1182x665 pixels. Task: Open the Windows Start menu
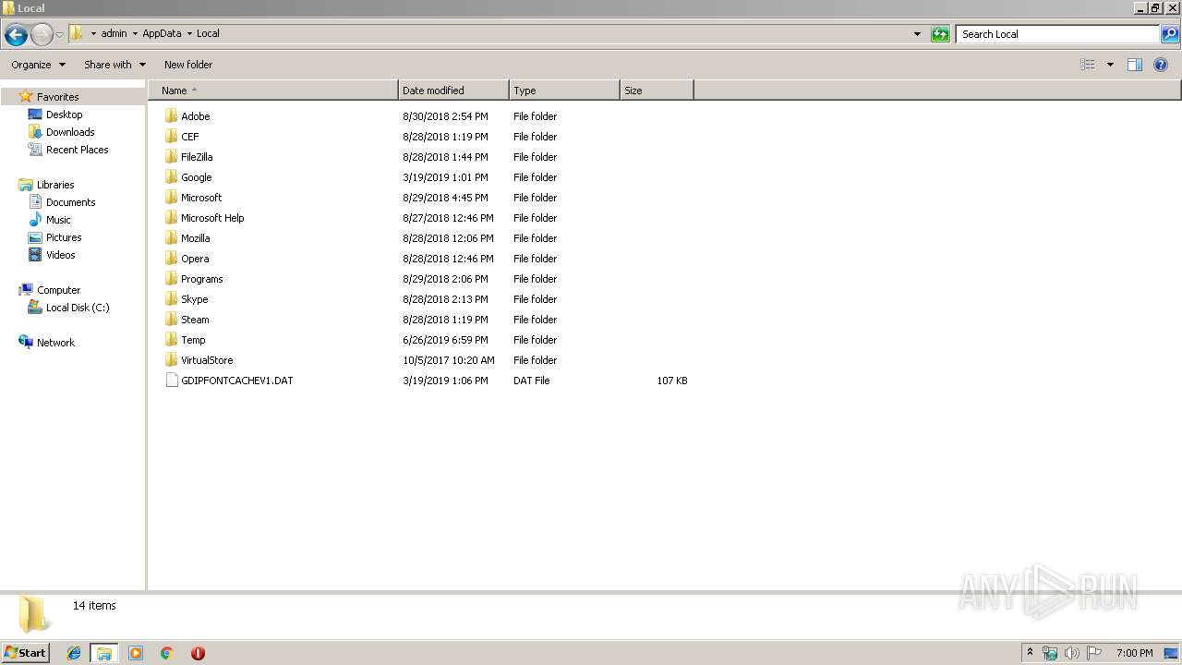(x=26, y=652)
